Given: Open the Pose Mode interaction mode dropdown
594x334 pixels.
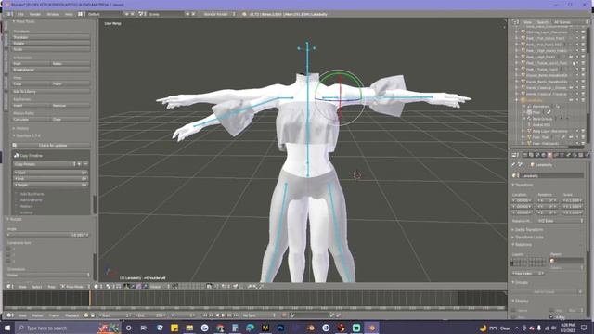Looking at the screenshot, I should 75,287.
